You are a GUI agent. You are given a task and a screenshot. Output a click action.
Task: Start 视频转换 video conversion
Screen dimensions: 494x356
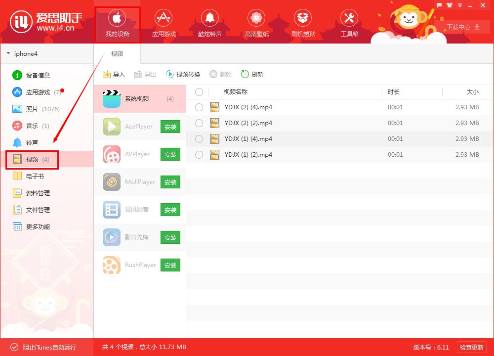pyautogui.click(x=185, y=74)
